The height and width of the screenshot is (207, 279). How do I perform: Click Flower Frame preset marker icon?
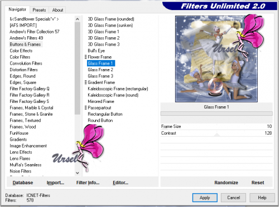click(85, 57)
